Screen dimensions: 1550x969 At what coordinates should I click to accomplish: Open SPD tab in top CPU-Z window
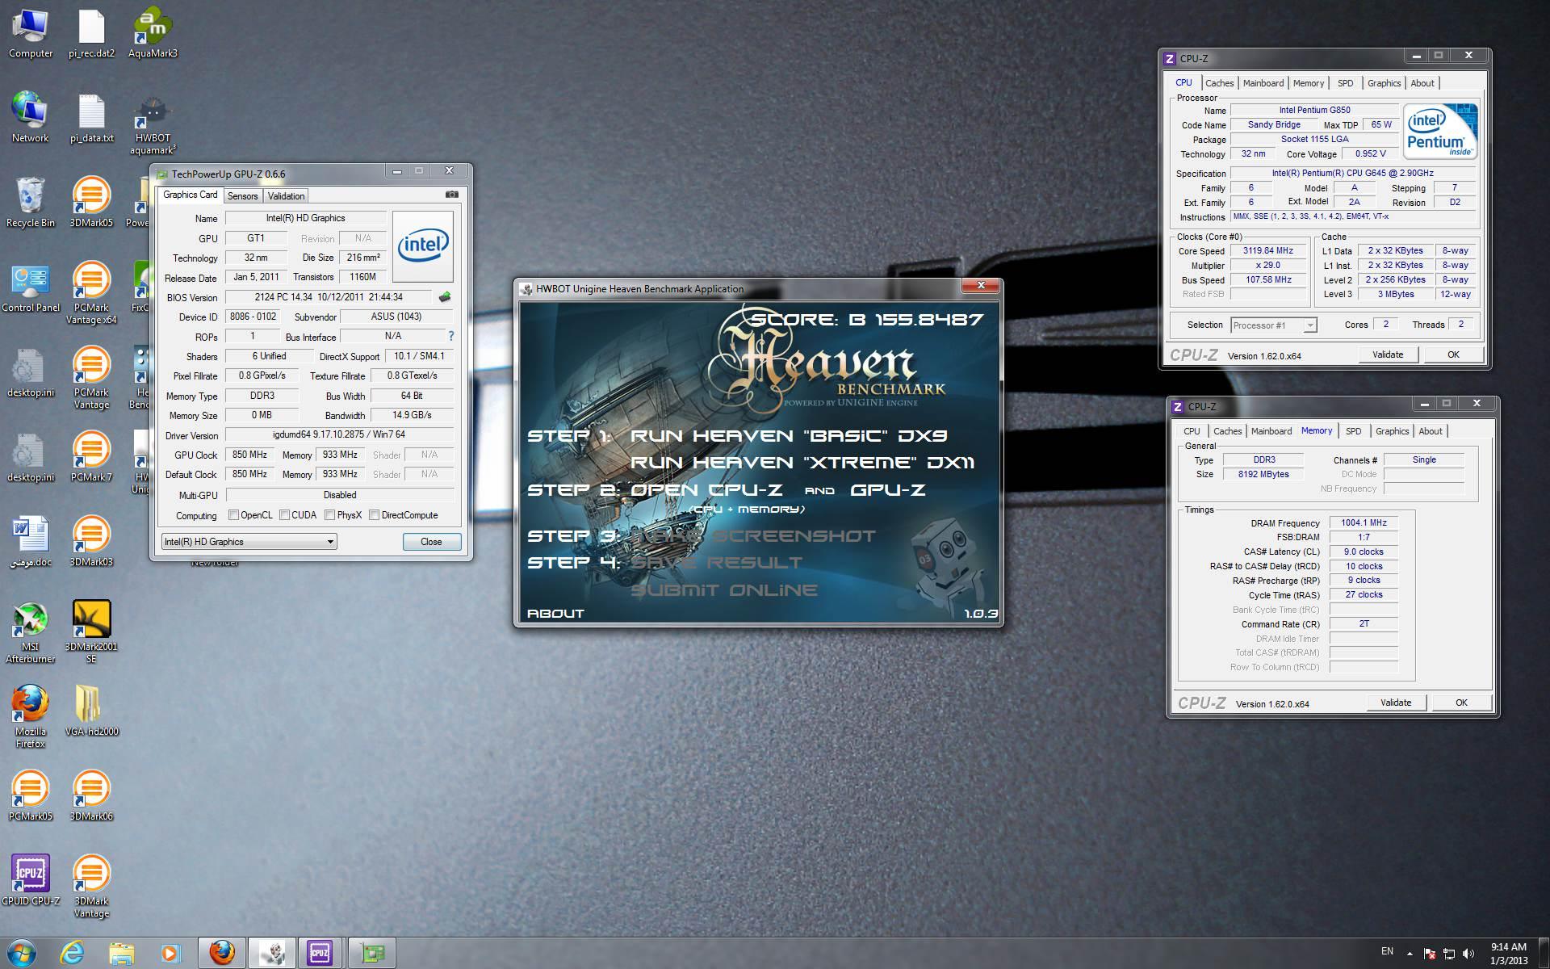[x=1345, y=83]
